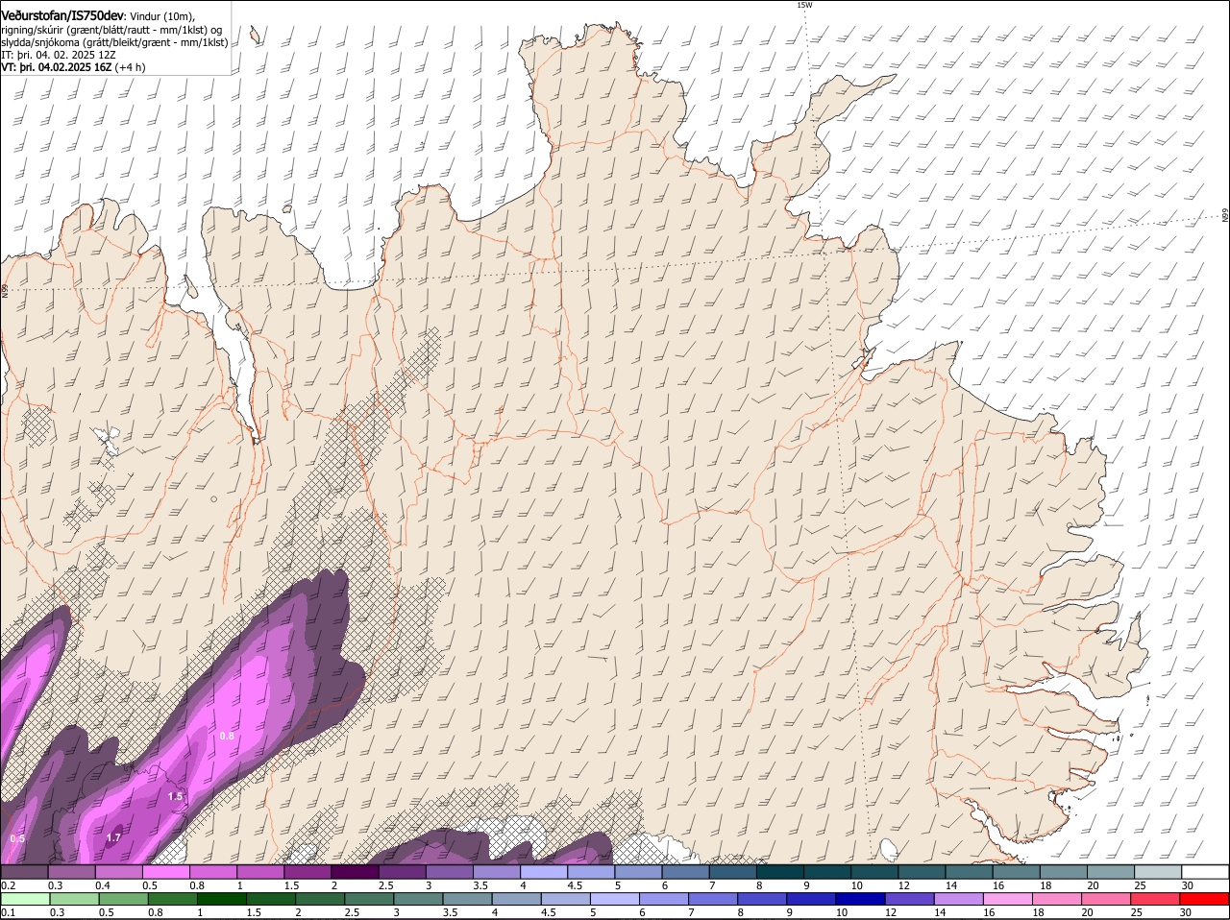
Task: Select the rain legend swatch between 5 and 6
Action: (x=615, y=899)
